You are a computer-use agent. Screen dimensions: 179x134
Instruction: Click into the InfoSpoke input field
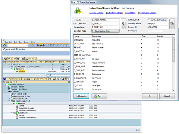click(x=106, y=20)
